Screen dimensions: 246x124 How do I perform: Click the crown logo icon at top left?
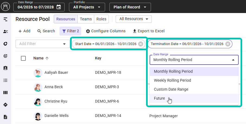(x=5, y=7)
